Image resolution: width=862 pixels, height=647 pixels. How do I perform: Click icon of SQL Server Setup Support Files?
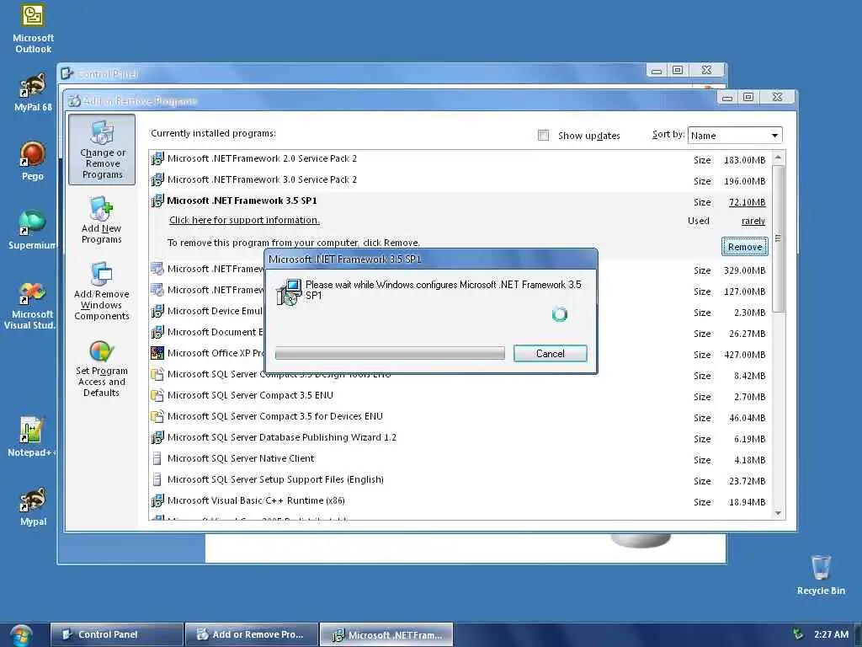click(157, 479)
